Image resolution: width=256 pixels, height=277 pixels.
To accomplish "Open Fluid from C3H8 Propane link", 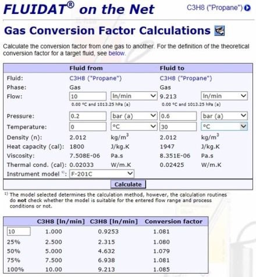I will [95, 78].
